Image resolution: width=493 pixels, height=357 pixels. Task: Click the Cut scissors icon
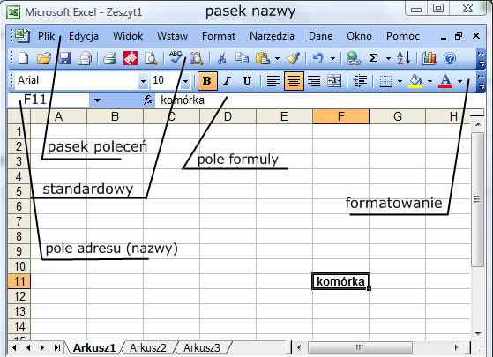click(x=221, y=58)
